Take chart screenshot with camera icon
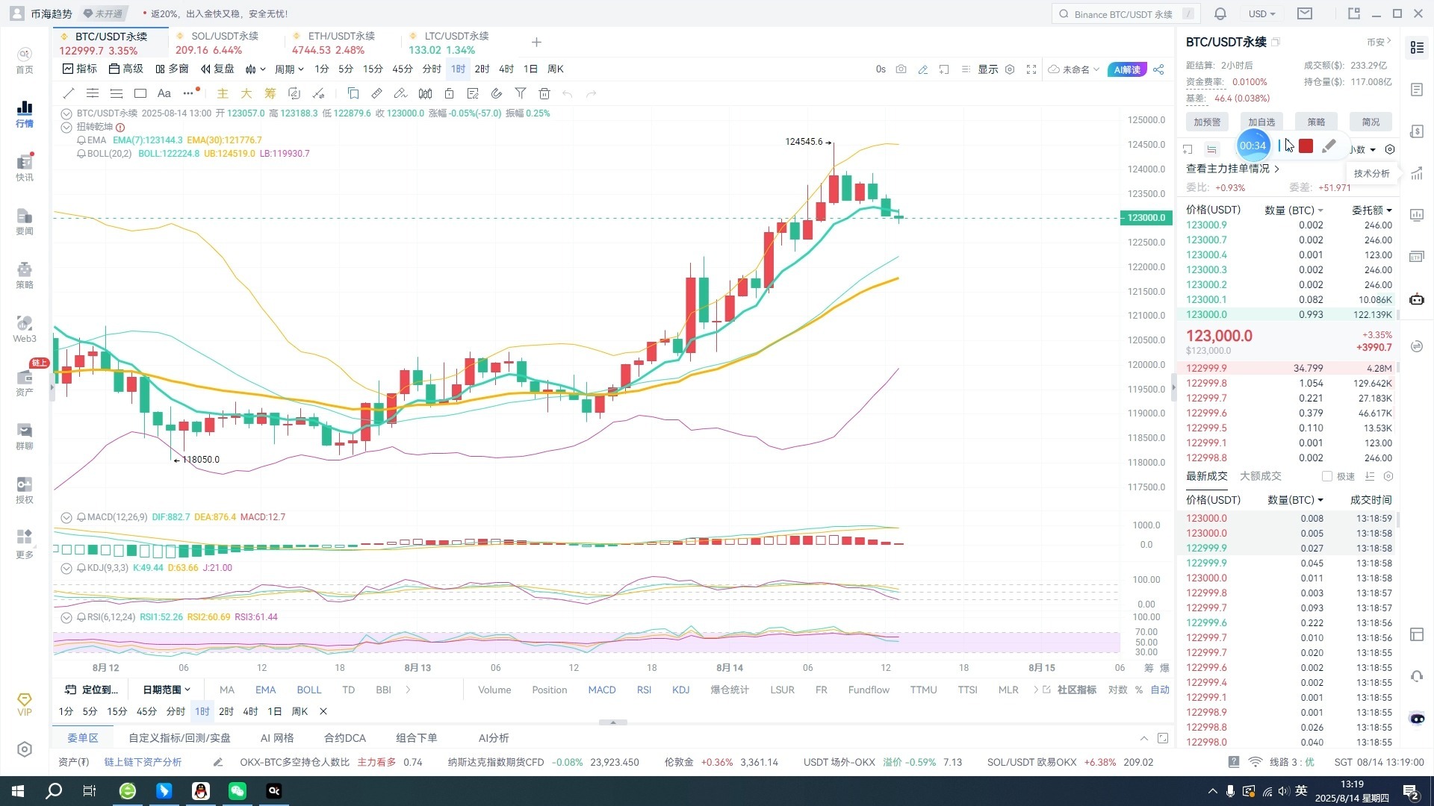The image size is (1434, 806). point(901,69)
